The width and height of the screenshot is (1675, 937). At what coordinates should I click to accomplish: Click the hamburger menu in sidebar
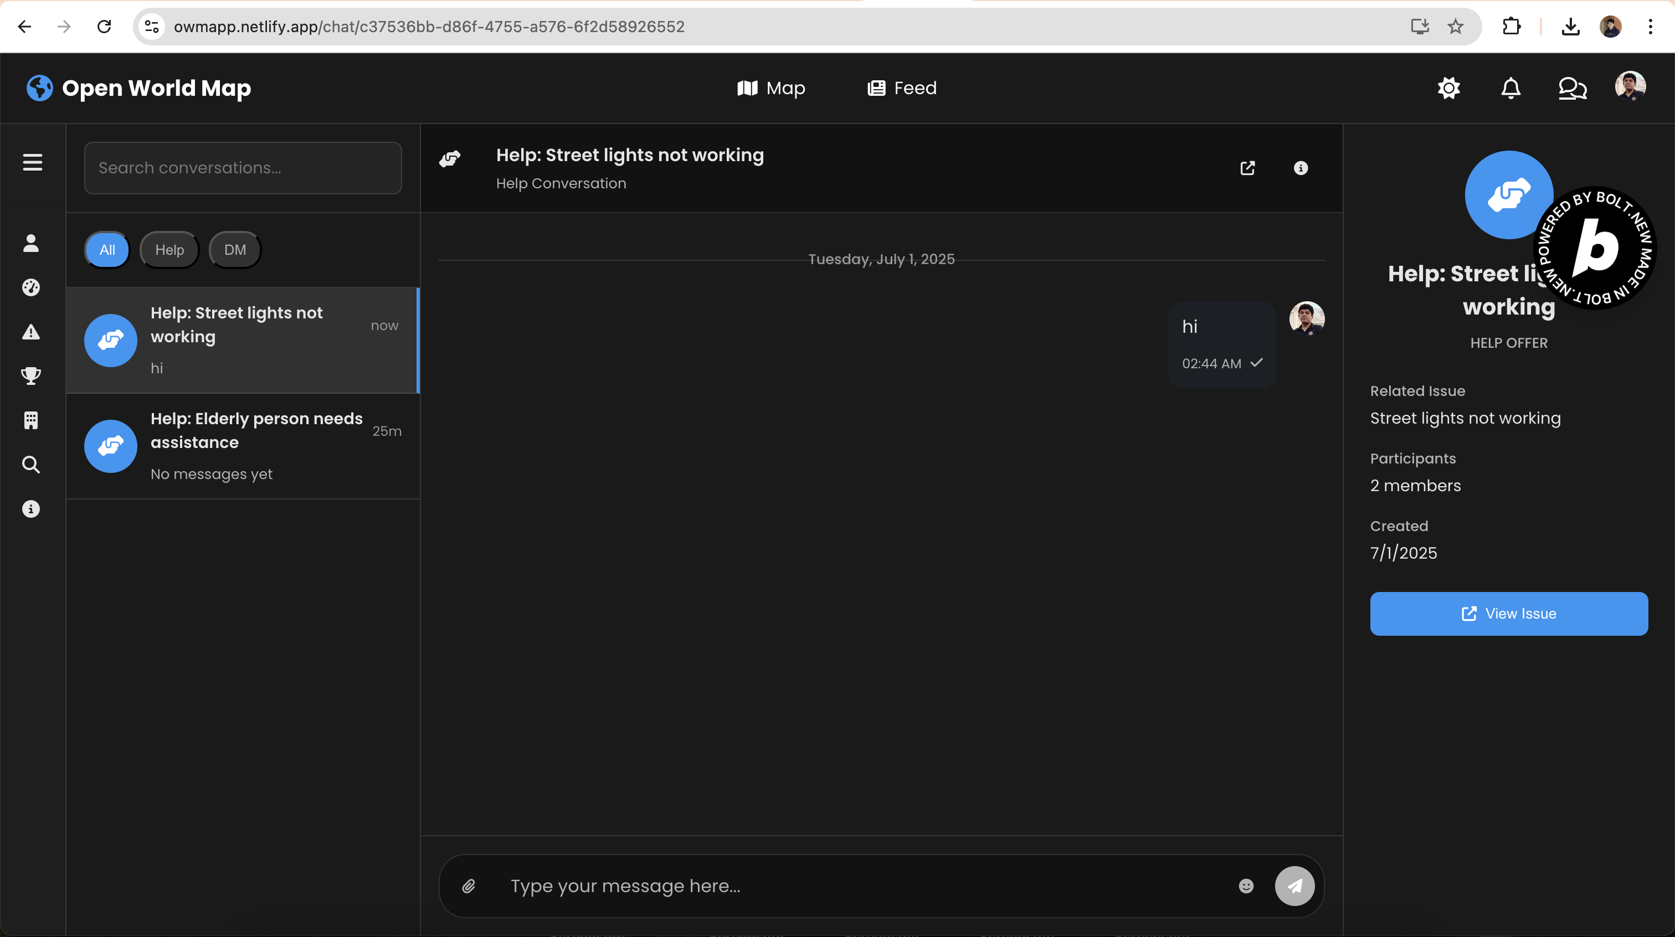[x=33, y=163]
